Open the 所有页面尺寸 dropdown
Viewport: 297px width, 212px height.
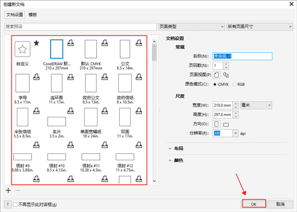(x=260, y=27)
